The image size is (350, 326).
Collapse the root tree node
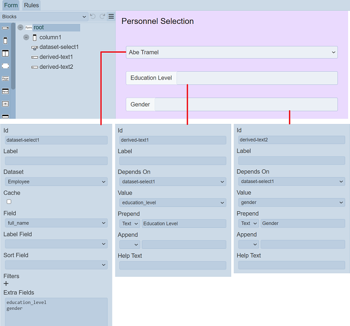click(20, 28)
